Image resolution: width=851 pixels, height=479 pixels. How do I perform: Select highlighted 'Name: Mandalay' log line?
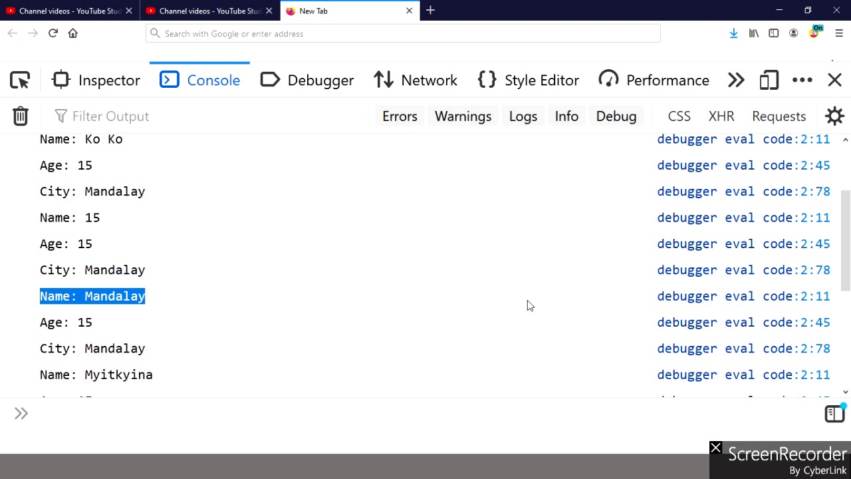pyautogui.click(x=92, y=296)
